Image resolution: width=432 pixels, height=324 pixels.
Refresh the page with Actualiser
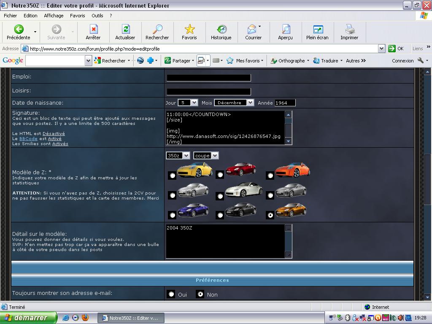(x=125, y=32)
